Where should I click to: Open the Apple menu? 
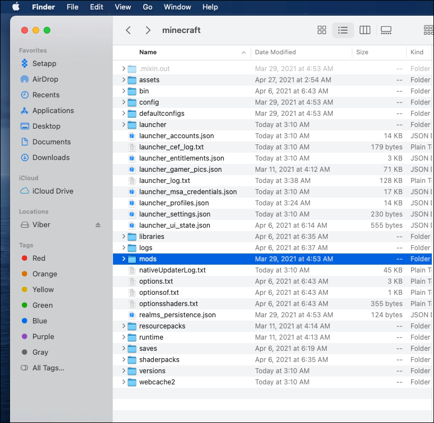pyautogui.click(x=16, y=7)
